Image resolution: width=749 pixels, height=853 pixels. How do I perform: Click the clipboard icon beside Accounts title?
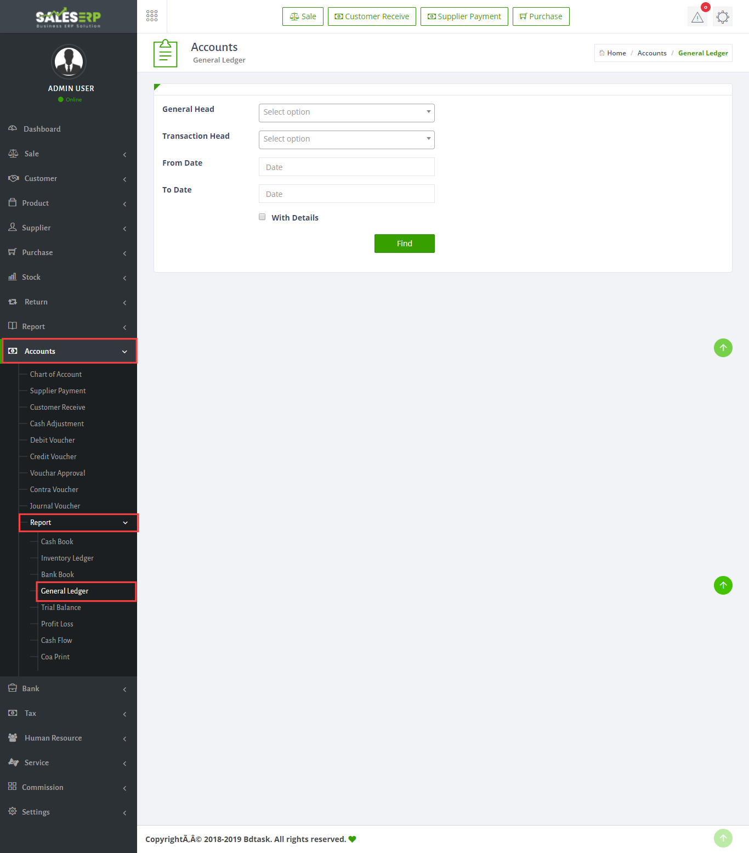click(165, 54)
